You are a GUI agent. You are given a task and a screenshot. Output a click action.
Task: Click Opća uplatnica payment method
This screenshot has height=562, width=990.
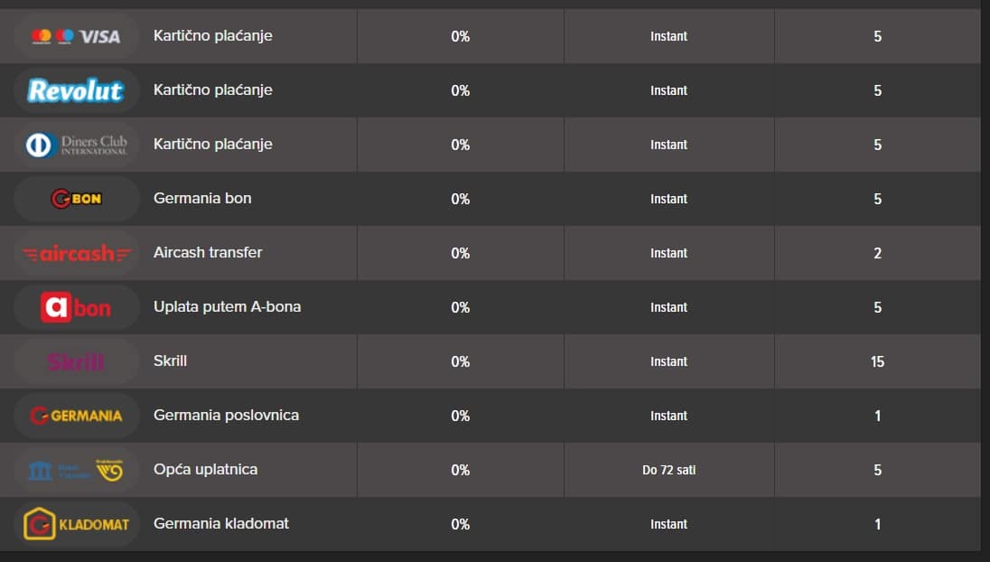coord(205,470)
